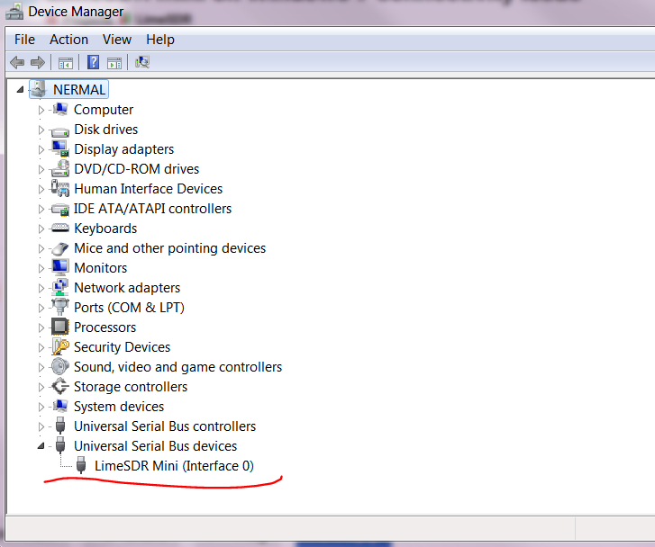Select the IDE ATA/ATAPI controllers label
This screenshot has width=655, height=547.
152,209
